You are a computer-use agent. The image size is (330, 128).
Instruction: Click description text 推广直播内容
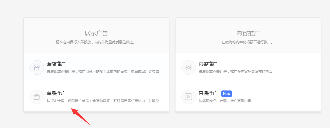coord(225,101)
